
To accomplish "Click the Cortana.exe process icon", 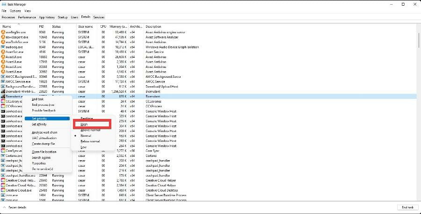I will 3,155.
